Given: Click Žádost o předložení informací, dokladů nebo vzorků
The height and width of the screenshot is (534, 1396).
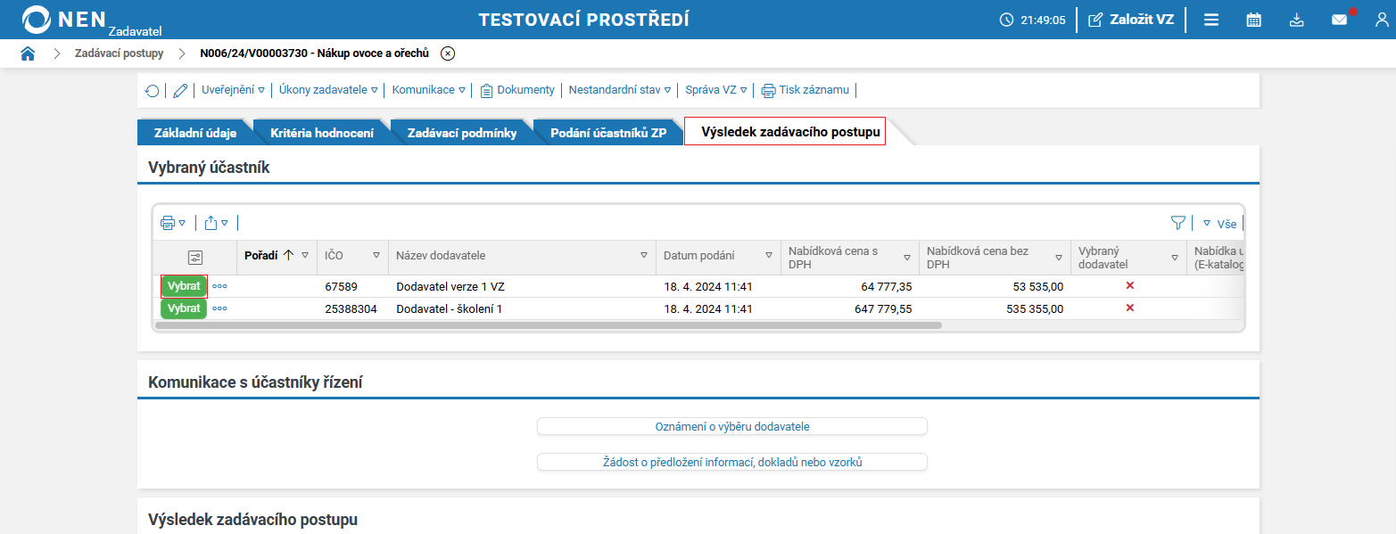Looking at the screenshot, I should pos(732,462).
